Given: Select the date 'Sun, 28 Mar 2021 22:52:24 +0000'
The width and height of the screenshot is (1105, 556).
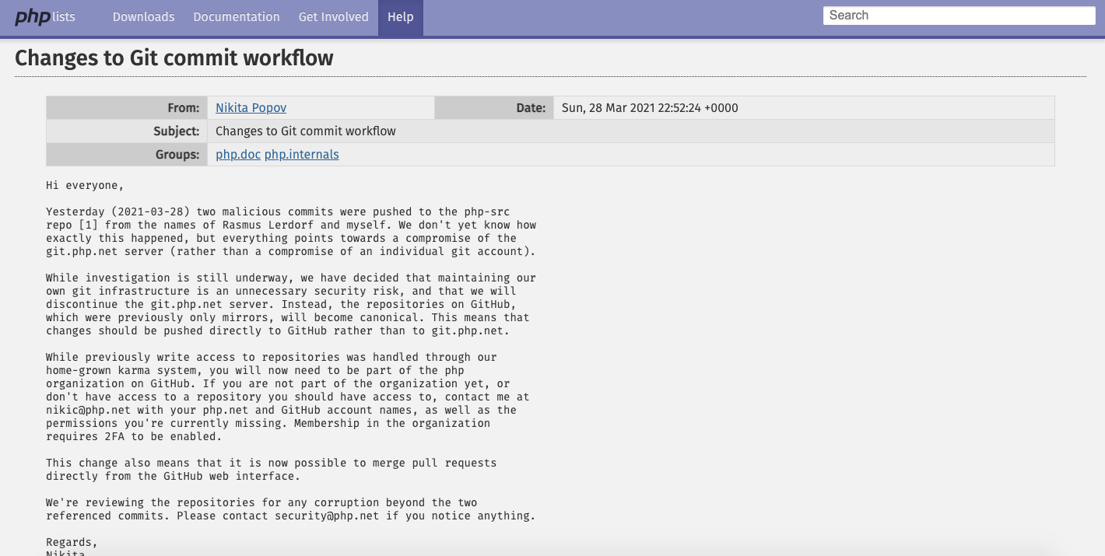Looking at the screenshot, I should pyautogui.click(x=650, y=108).
